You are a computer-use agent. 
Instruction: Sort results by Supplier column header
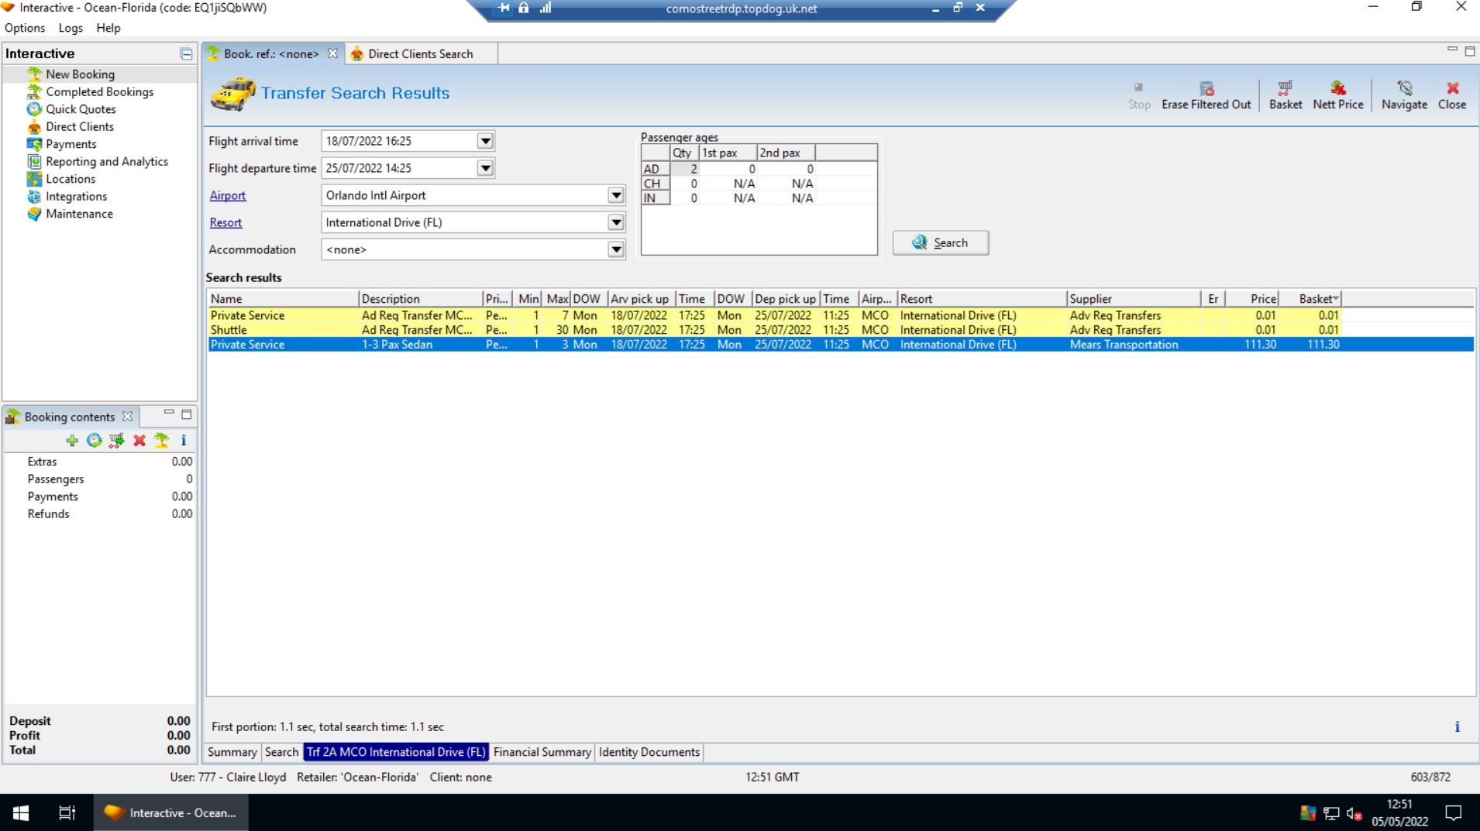(1133, 299)
